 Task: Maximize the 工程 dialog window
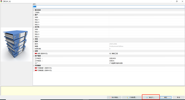177,1
